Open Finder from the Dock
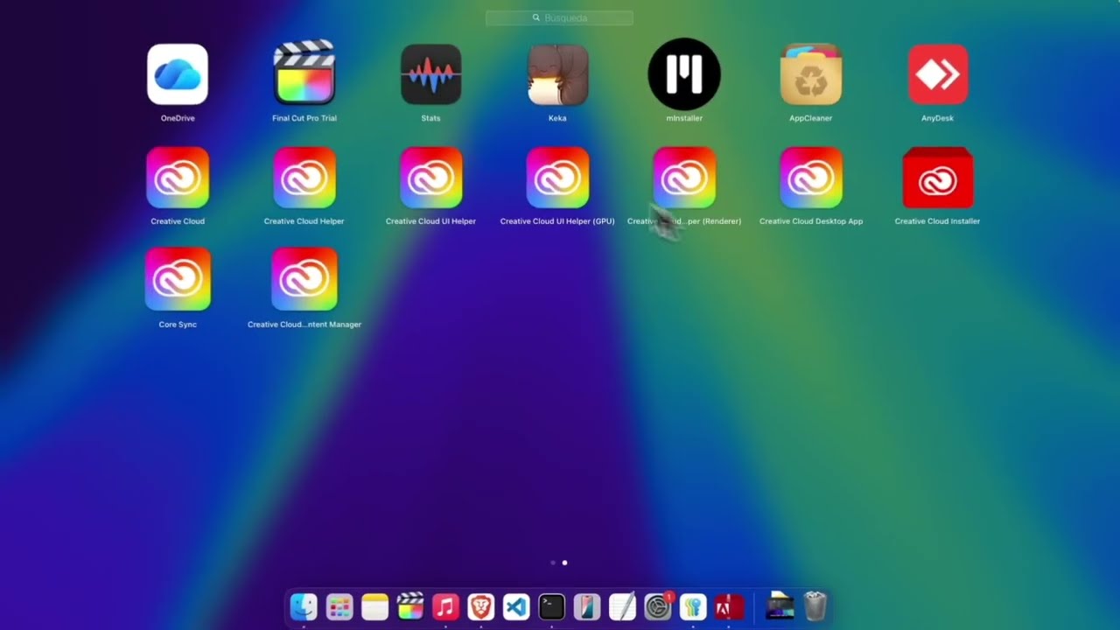The height and width of the screenshot is (630, 1120). click(304, 606)
